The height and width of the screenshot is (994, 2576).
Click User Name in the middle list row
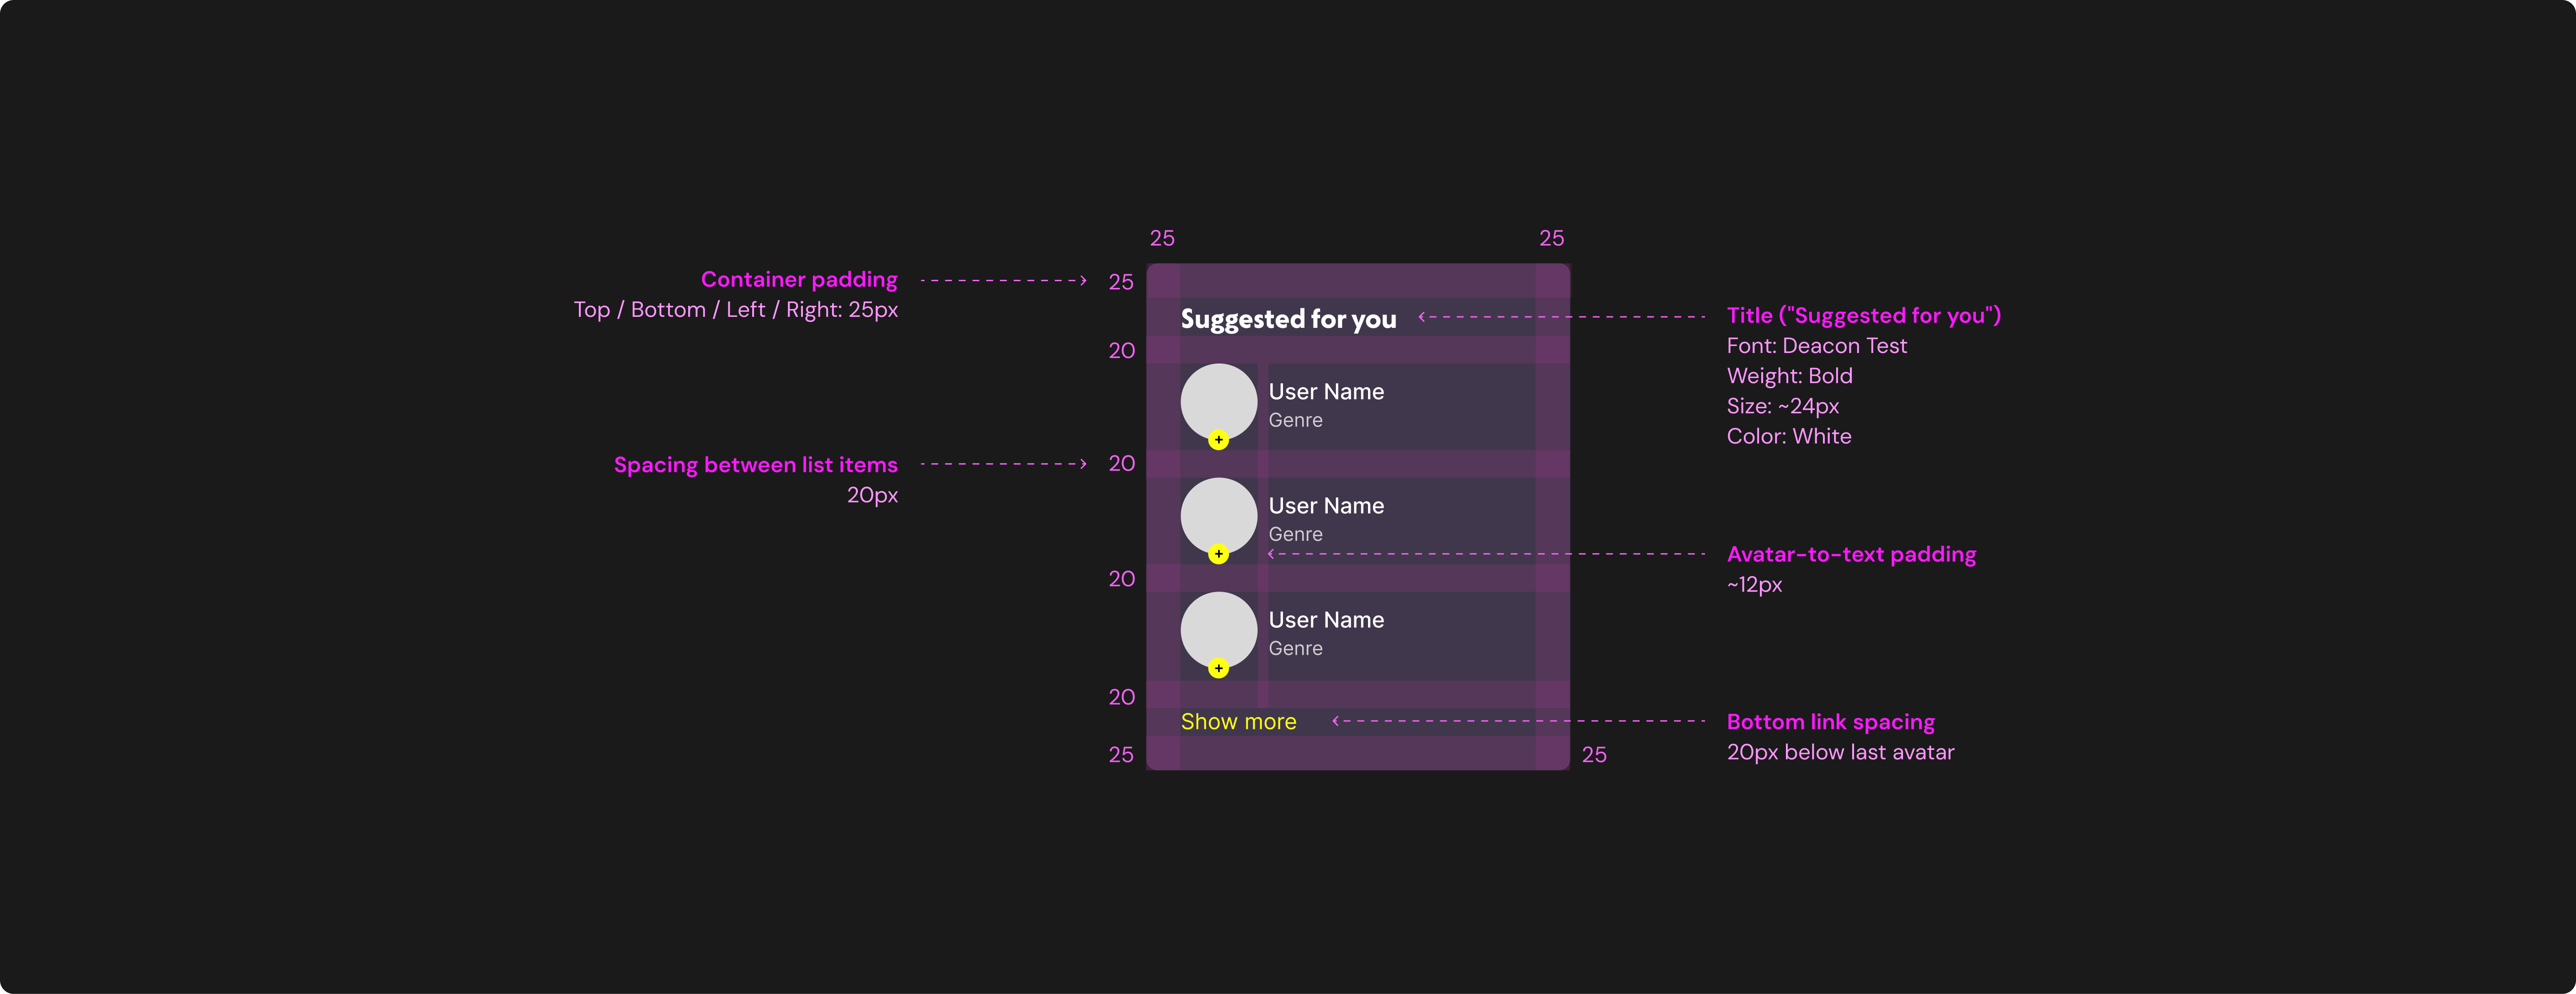(1326, 506)
